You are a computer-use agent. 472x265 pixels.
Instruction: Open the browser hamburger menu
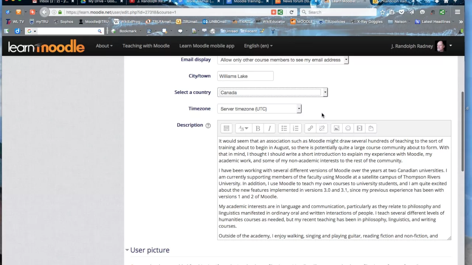[458, 12]
